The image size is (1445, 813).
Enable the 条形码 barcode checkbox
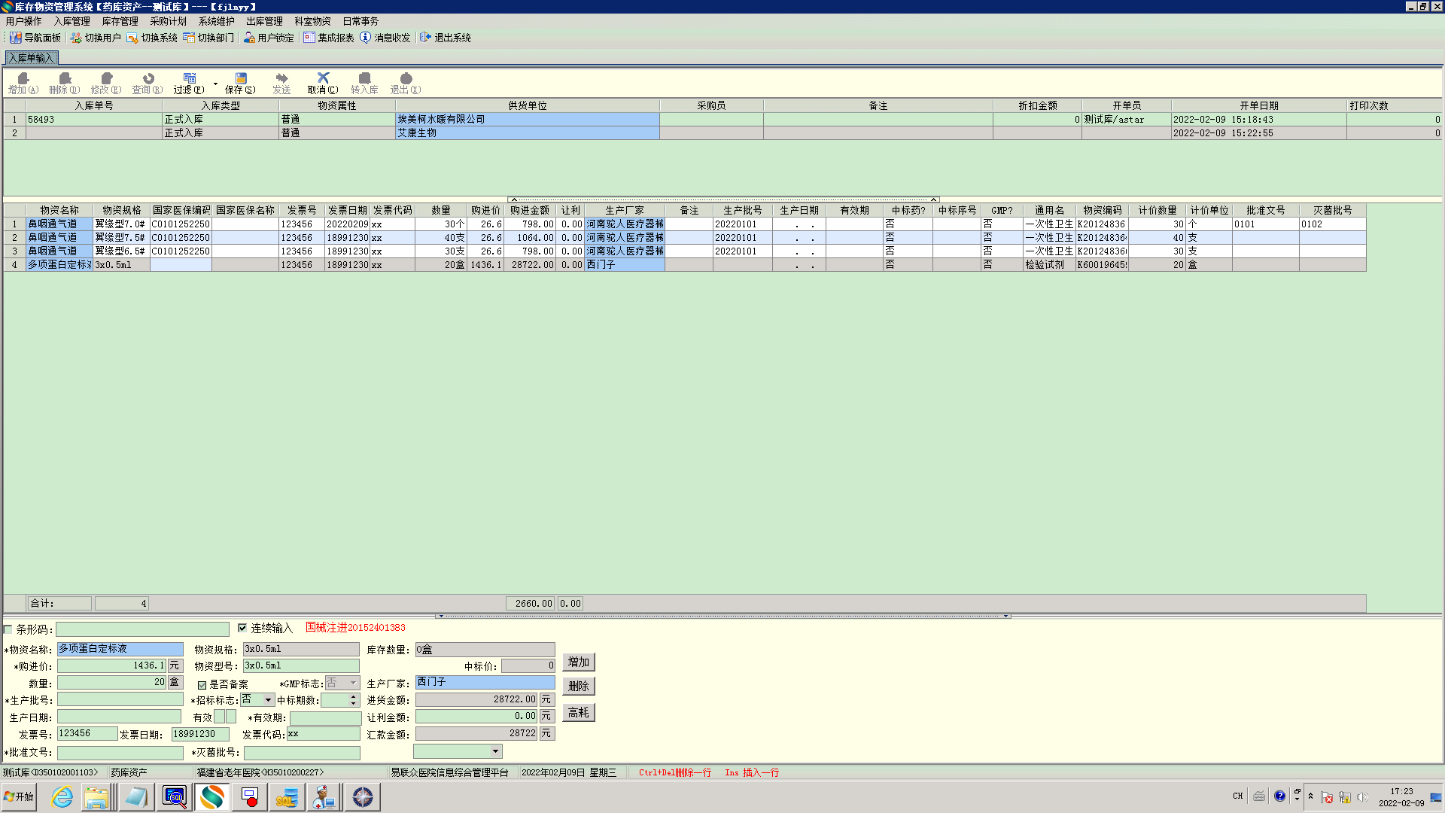[8, 629]
